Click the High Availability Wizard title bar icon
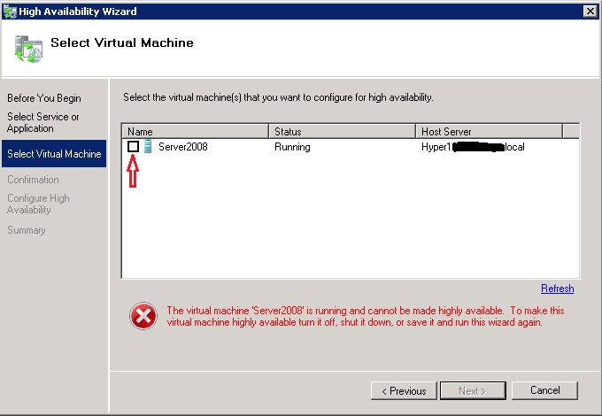This screenshot has width=602, height=416. click(x=10, y=10)
